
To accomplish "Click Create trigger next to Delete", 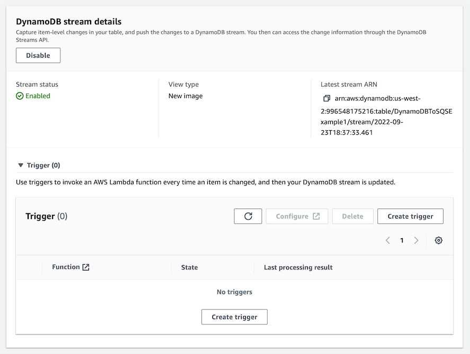I will [410, 216].
